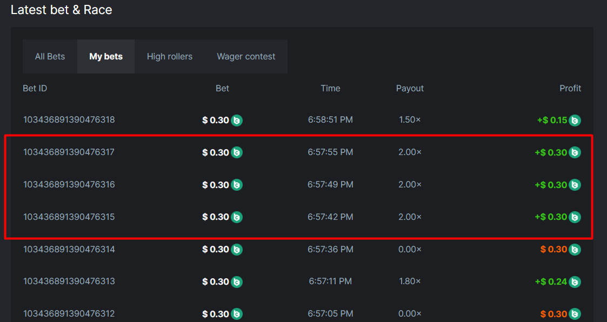Click the 1.80× payout value
Screen dimensions: 607x322
click(x=410, y=281)
